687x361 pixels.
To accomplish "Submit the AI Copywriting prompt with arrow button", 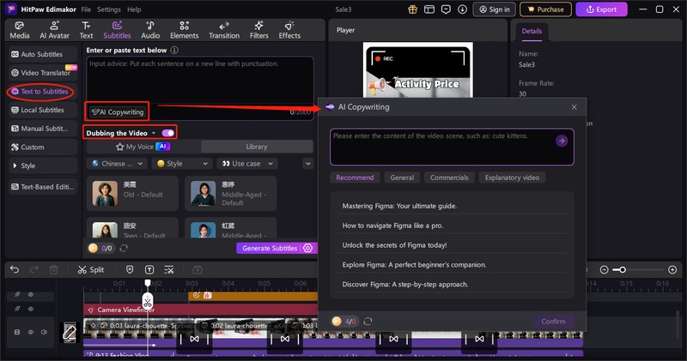I will point(562,141).
